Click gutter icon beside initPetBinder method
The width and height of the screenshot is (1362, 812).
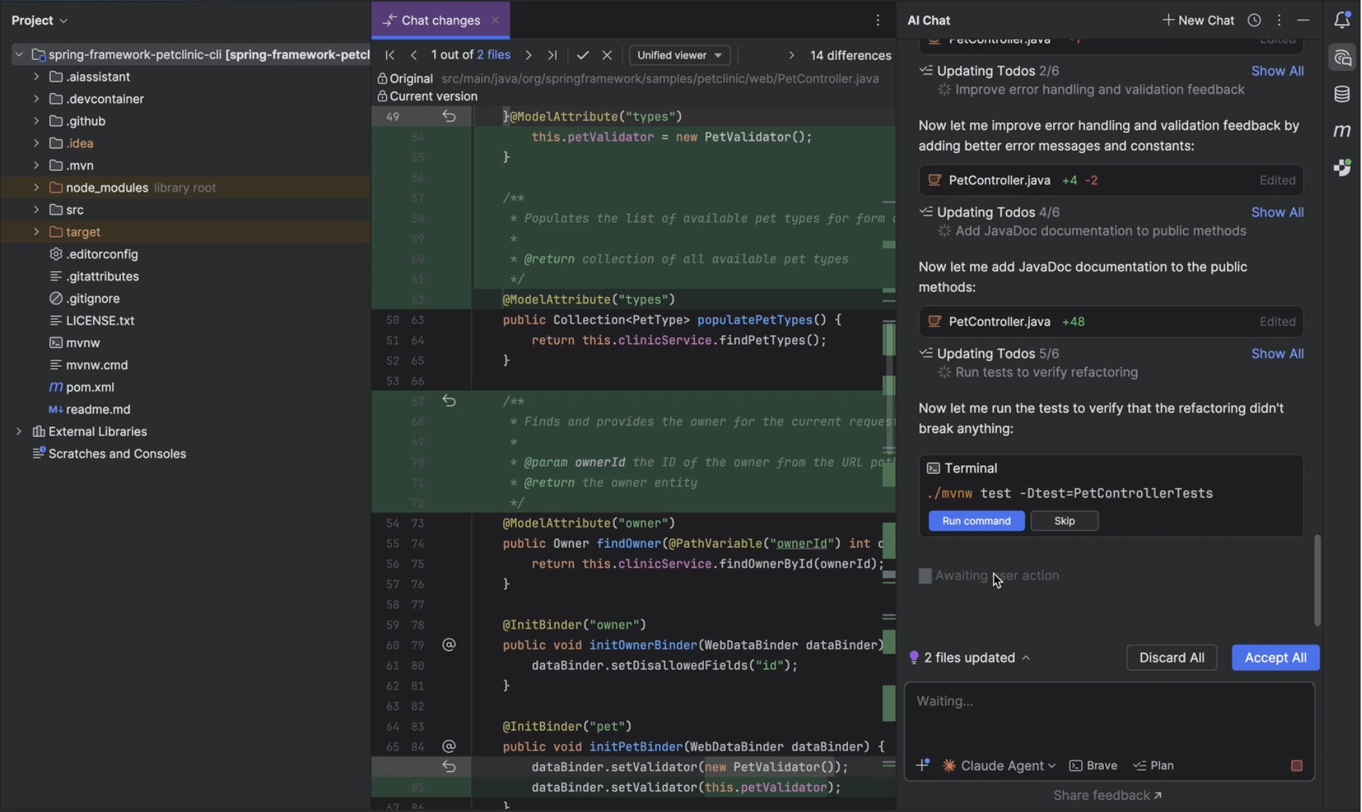click(449, 747)
